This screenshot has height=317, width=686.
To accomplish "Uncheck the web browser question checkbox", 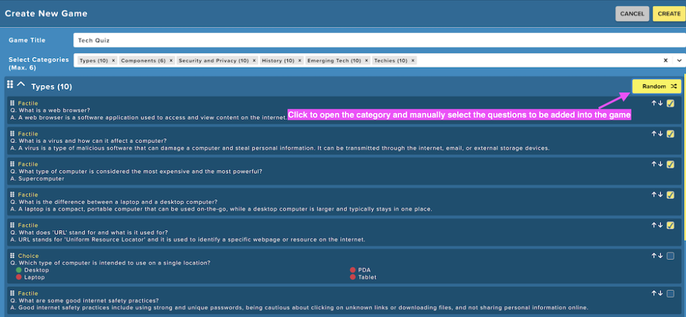I will 670,103.
